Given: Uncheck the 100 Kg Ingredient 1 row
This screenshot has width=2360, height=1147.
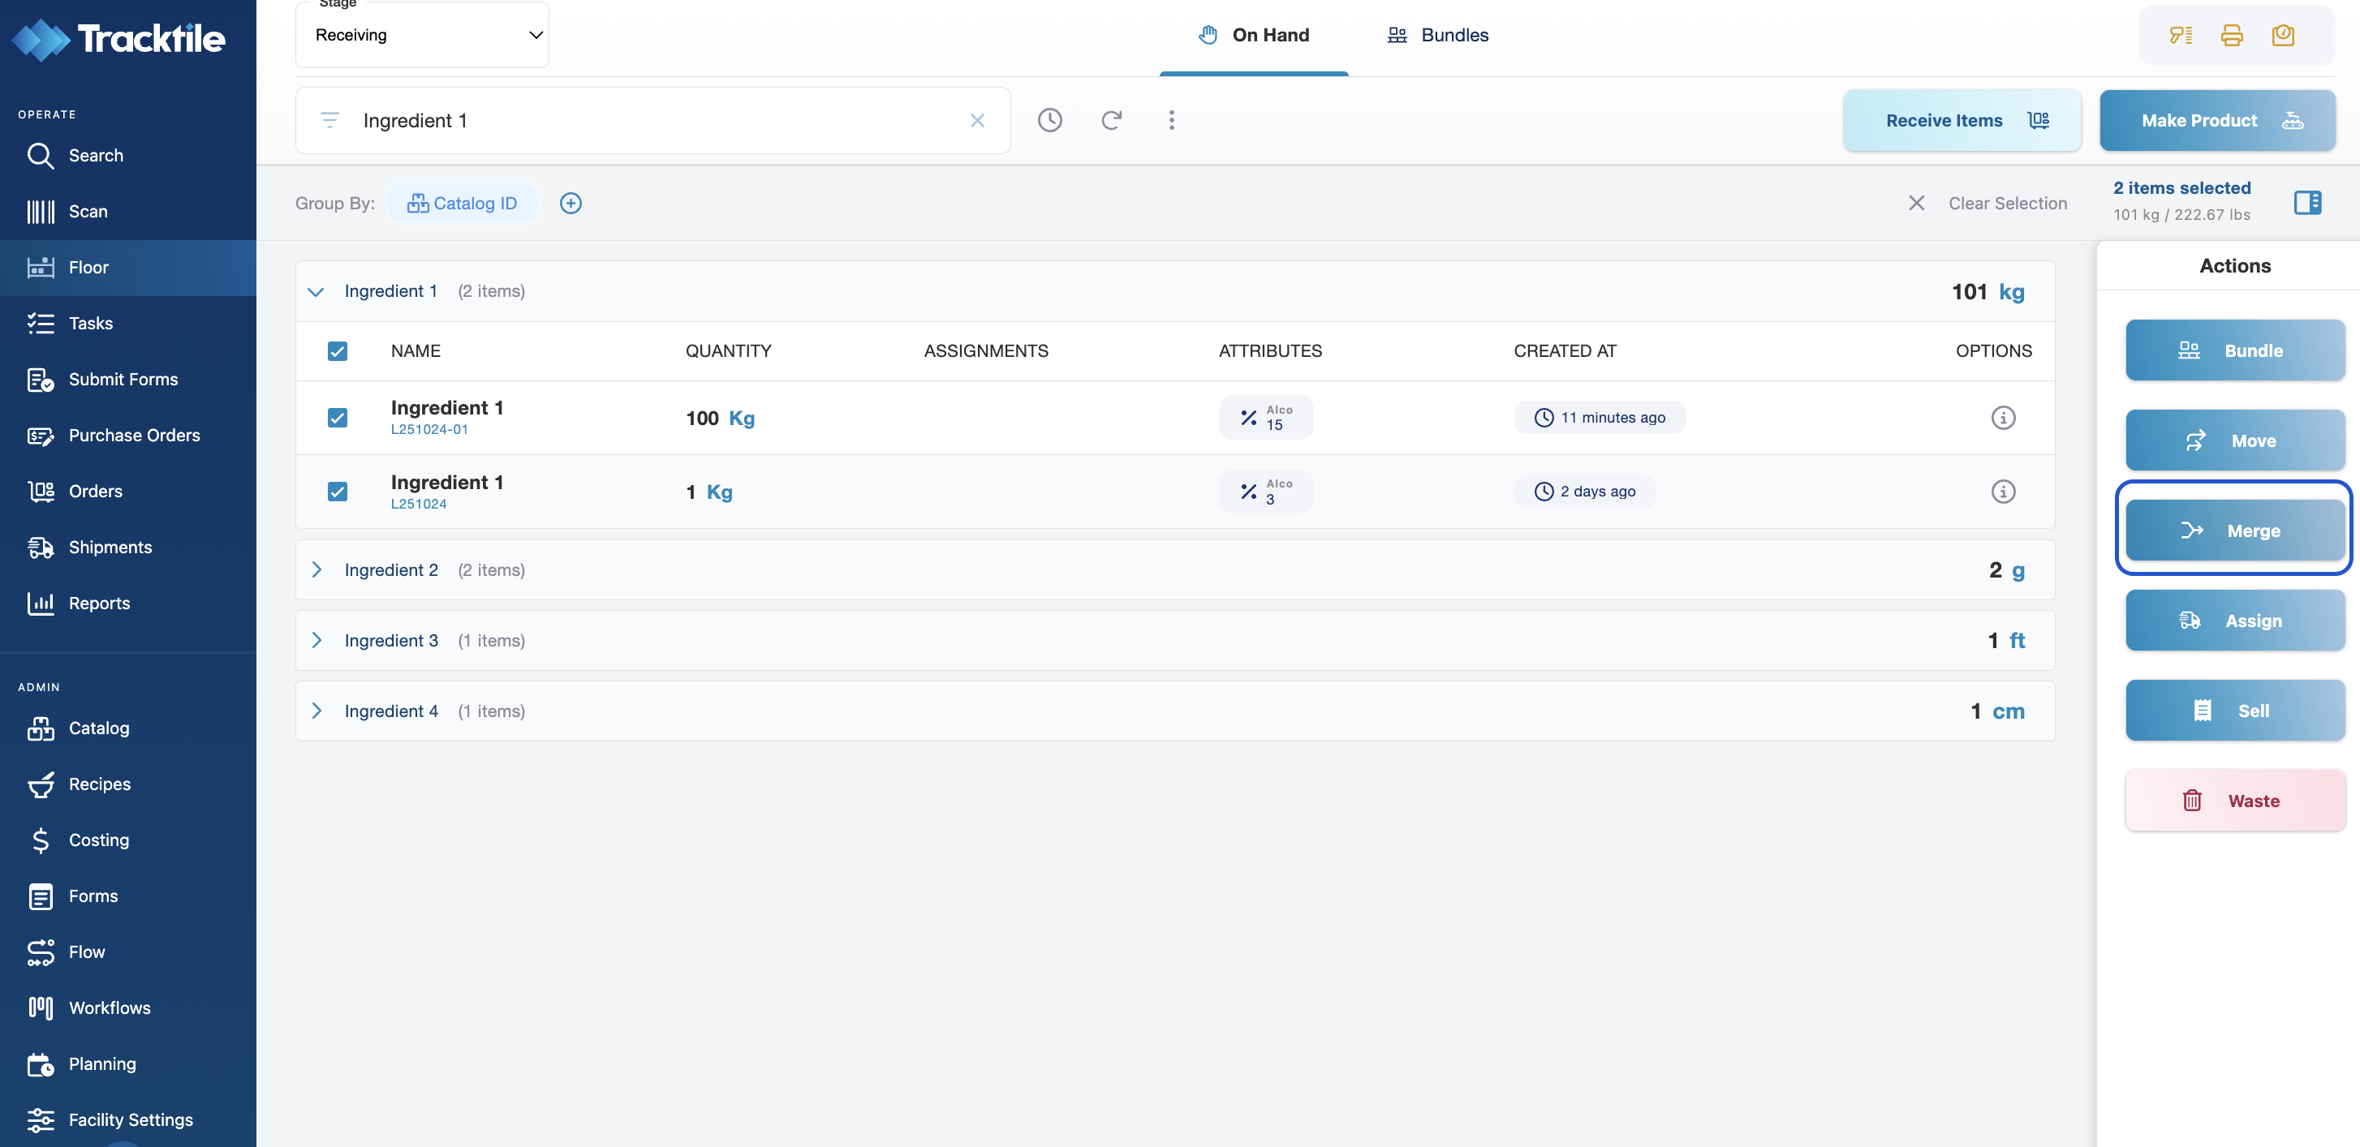Looking at the screenshot, I should (x=337, y=418).
